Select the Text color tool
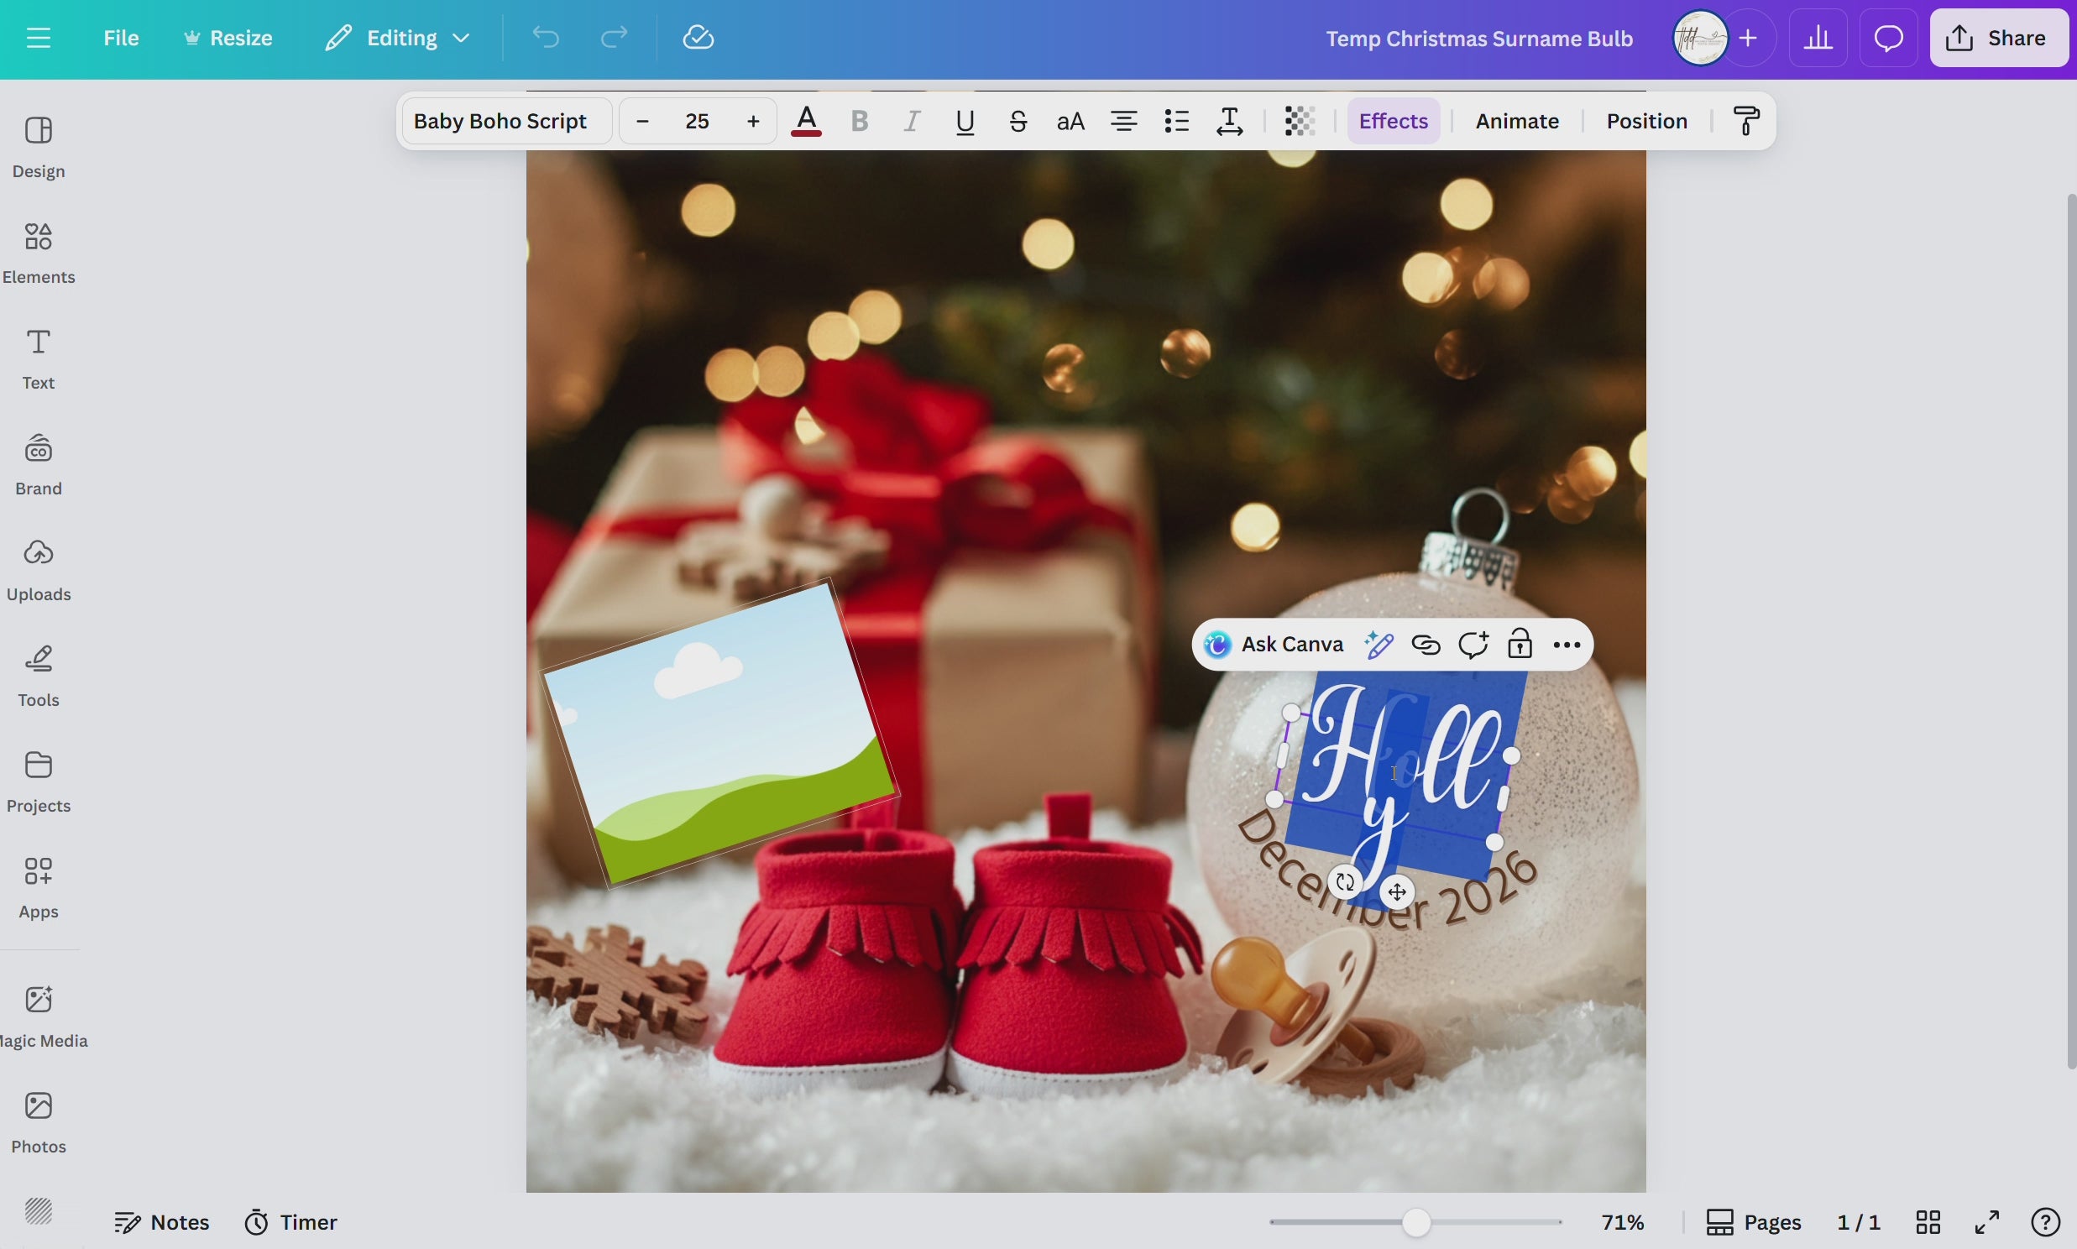This screenshot has height=1249, width=2077. click(x=805, y=120)
